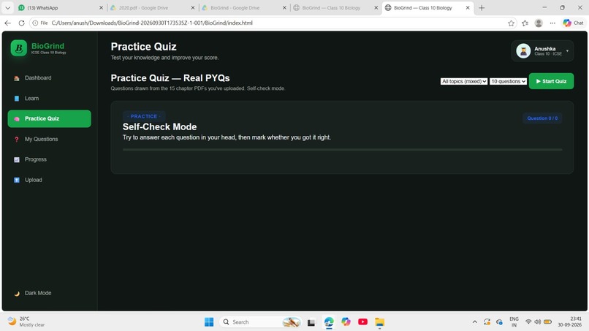
Task: Open the 10 questions dropdown
Action: point(508,81)
